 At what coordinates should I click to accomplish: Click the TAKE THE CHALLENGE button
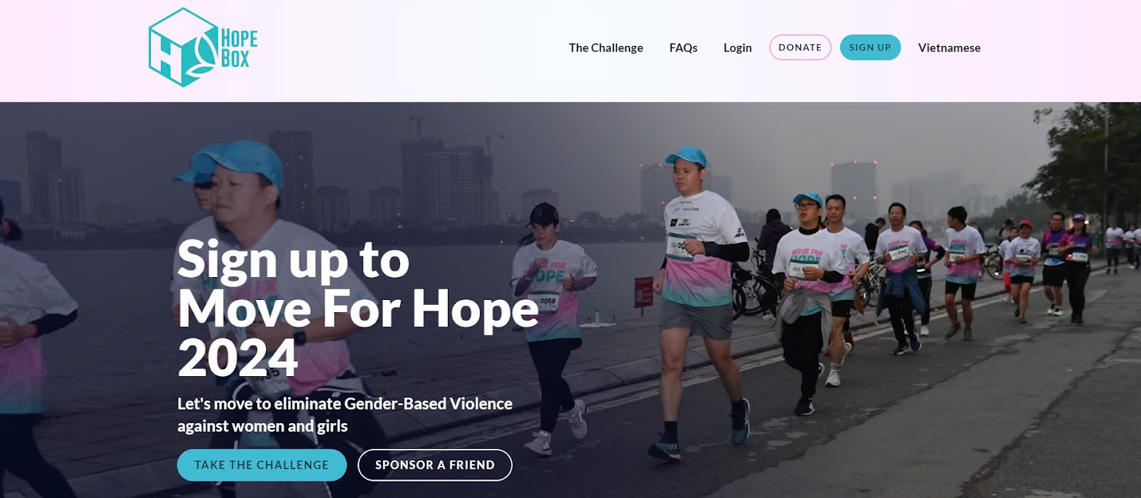(262, 465)
